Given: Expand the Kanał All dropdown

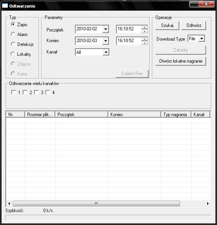Looking at the screenshot, I should 106,52.
